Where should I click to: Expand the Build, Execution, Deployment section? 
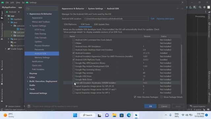[x=28, y=81]
